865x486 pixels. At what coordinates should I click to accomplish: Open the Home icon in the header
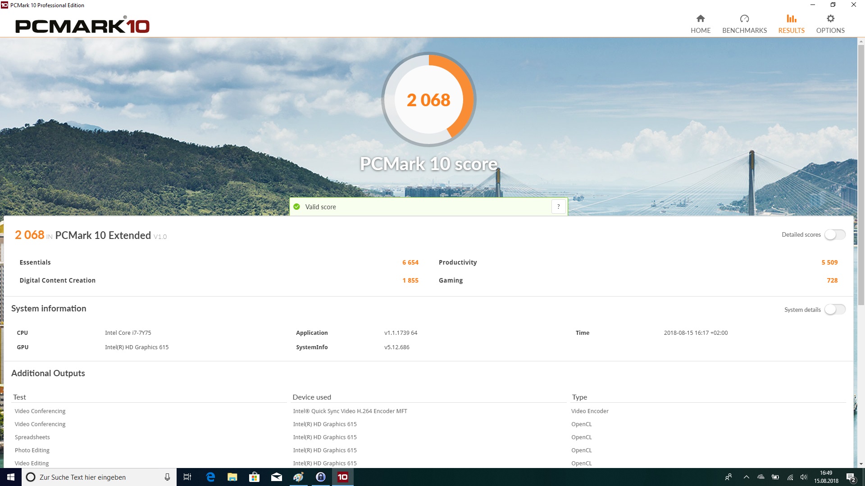700,19
